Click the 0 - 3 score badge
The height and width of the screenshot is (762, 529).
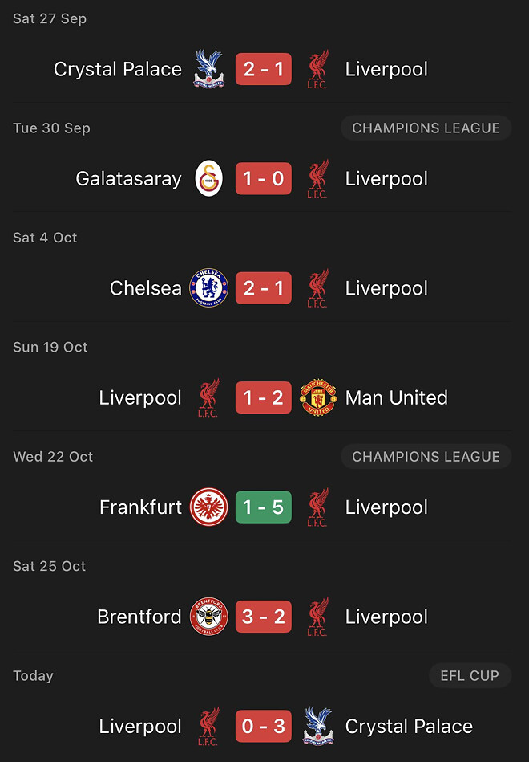click(x=264, y=727)
